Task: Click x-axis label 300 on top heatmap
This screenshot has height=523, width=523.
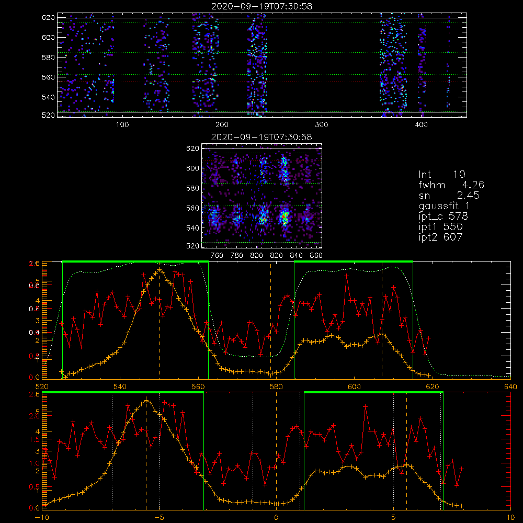Action: pos(322,125)
